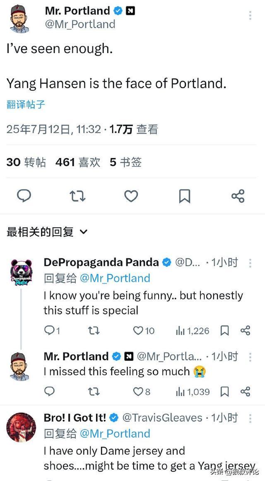Open Mr. Portland's profile picture at the top
Viewport: 265px width, 481px height.
click(19, 19)
